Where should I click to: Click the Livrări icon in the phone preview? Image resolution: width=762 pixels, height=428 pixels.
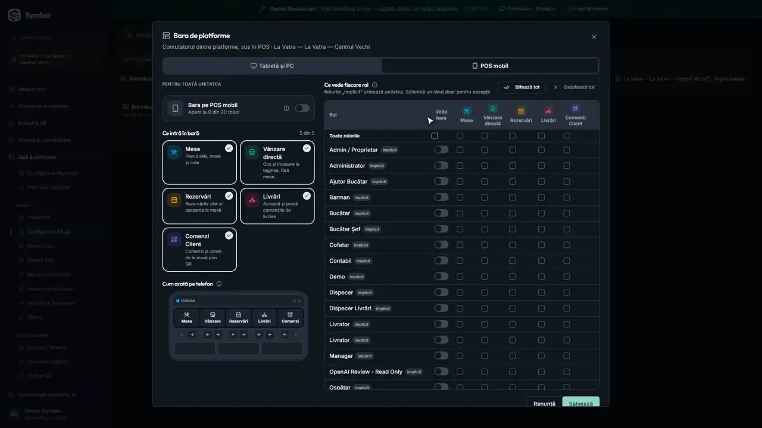(264, 315)
